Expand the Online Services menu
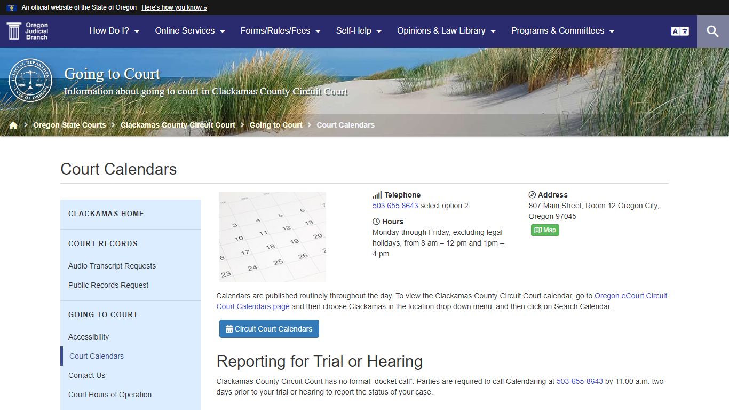729x410 pixels. (x=190, y=31)
